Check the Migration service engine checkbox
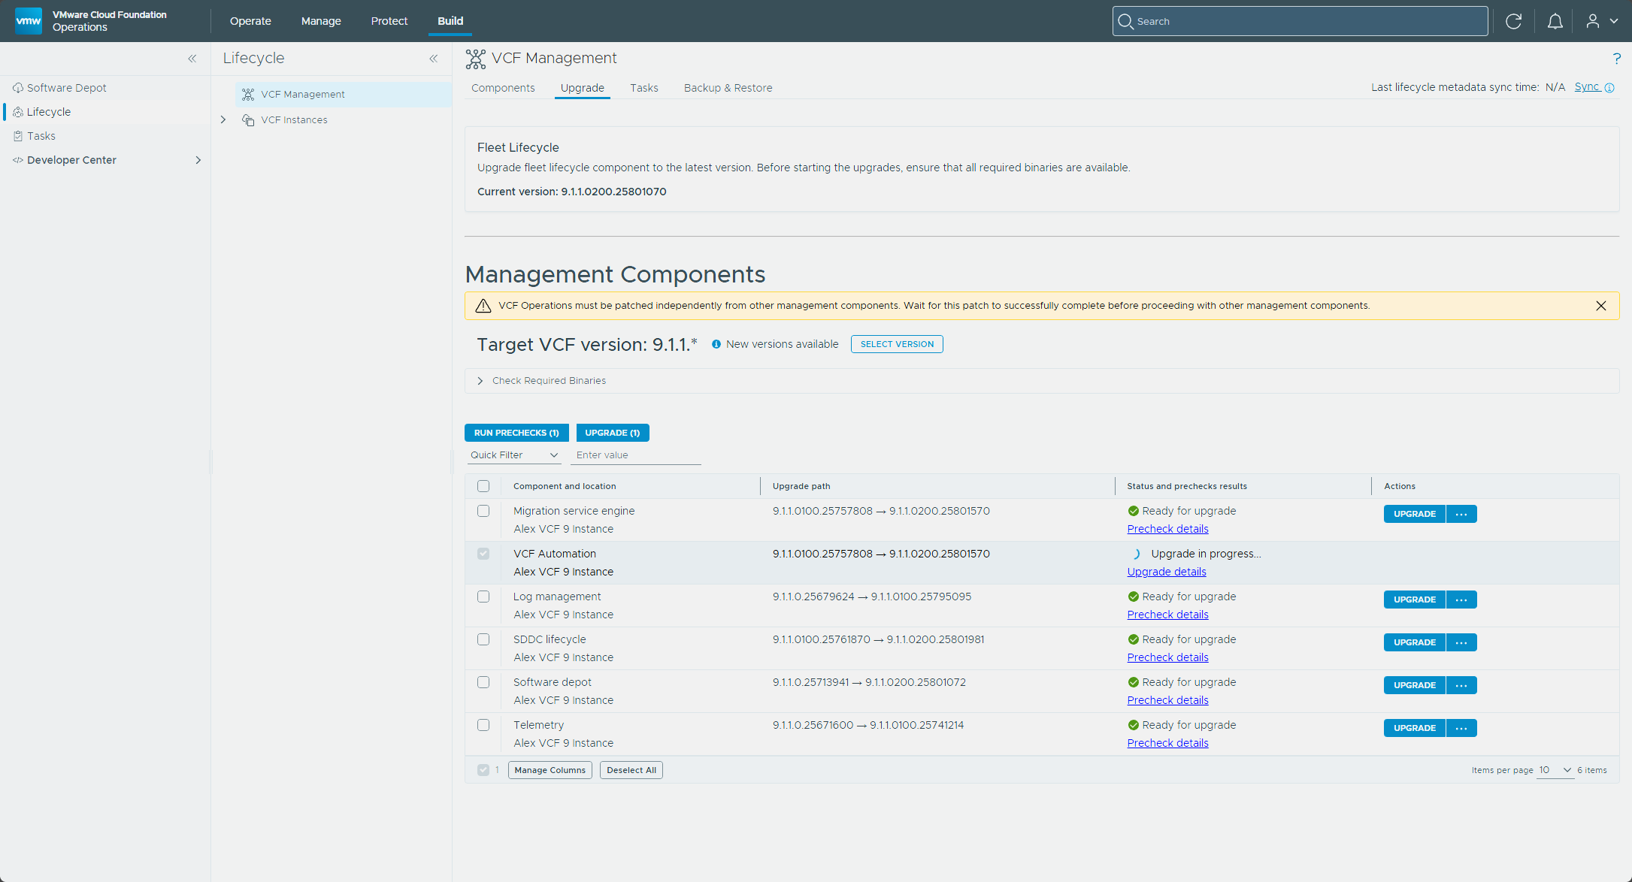Screen dimensions: 1632x882 pos(483,511)
